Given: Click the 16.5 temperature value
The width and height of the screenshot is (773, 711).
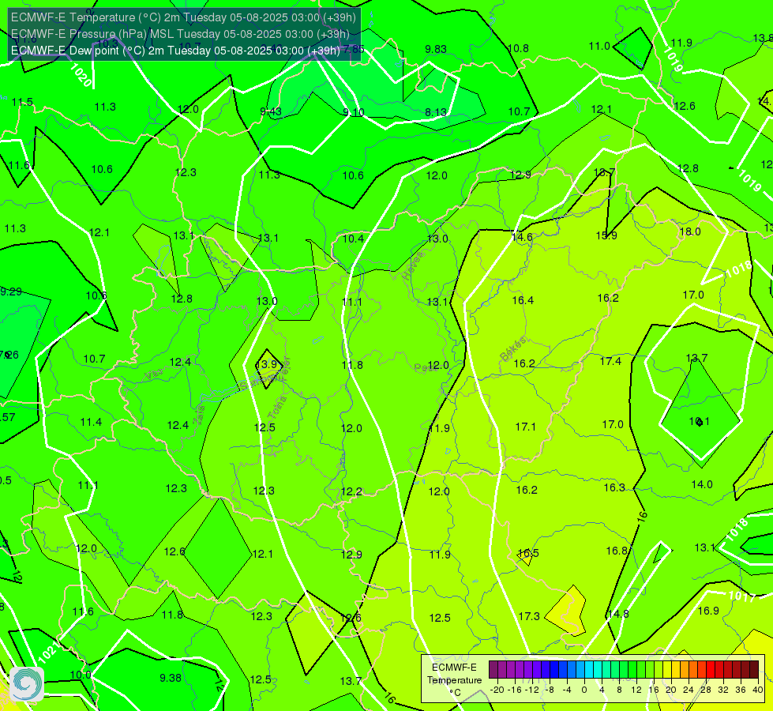Looking at the screenshot, I should click(528, 553).
